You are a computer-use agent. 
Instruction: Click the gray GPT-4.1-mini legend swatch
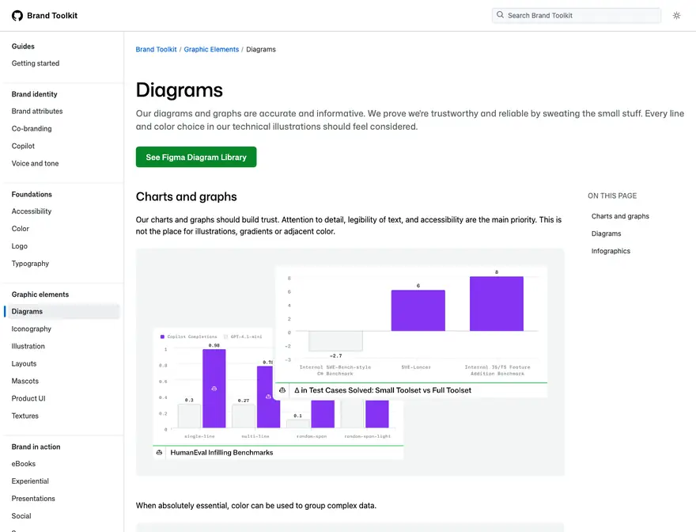tap(226, 336)
